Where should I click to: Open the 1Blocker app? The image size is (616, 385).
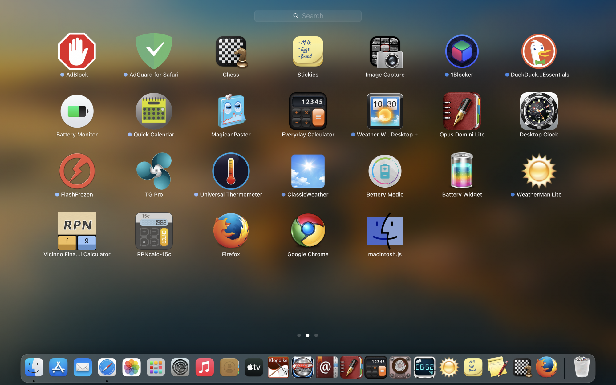(x=462, y=51)
